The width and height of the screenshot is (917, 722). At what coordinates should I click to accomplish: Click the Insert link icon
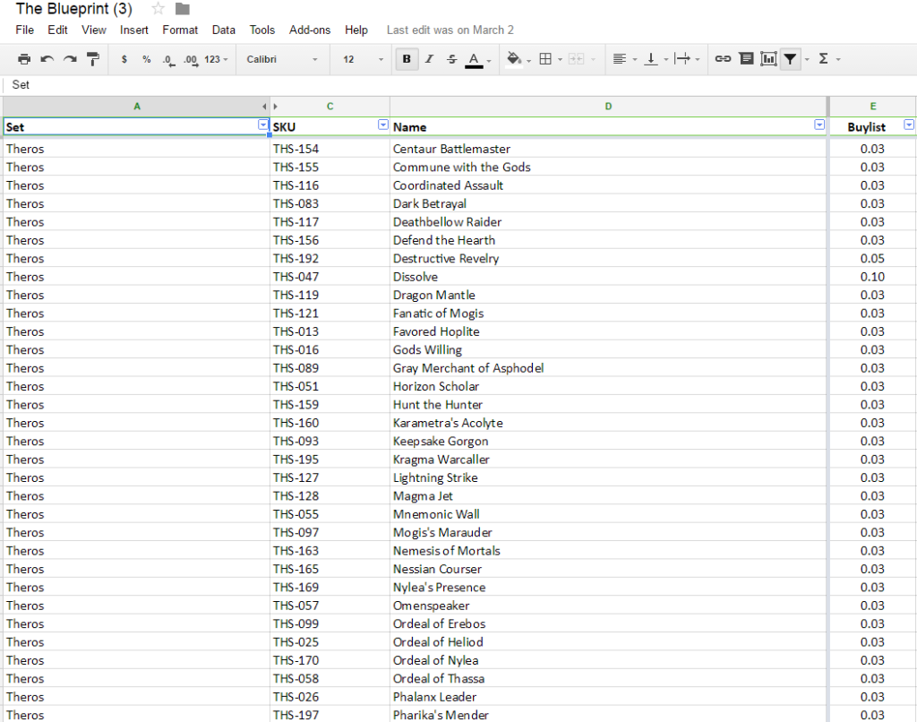(x=723, y=59)
